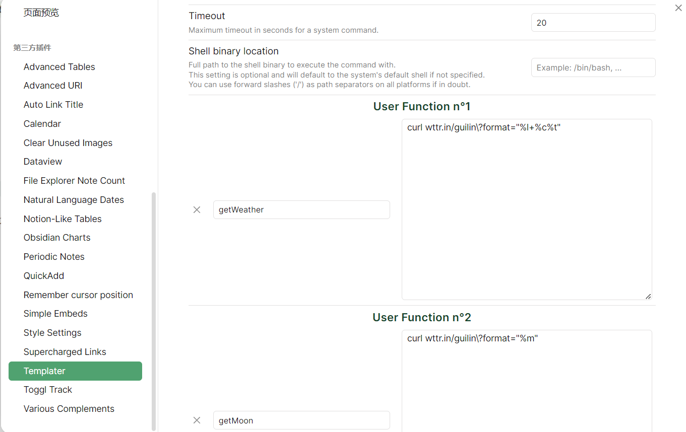Remove User Function n°2 via its X icon
686x432 pixels.
click(197, 420)
